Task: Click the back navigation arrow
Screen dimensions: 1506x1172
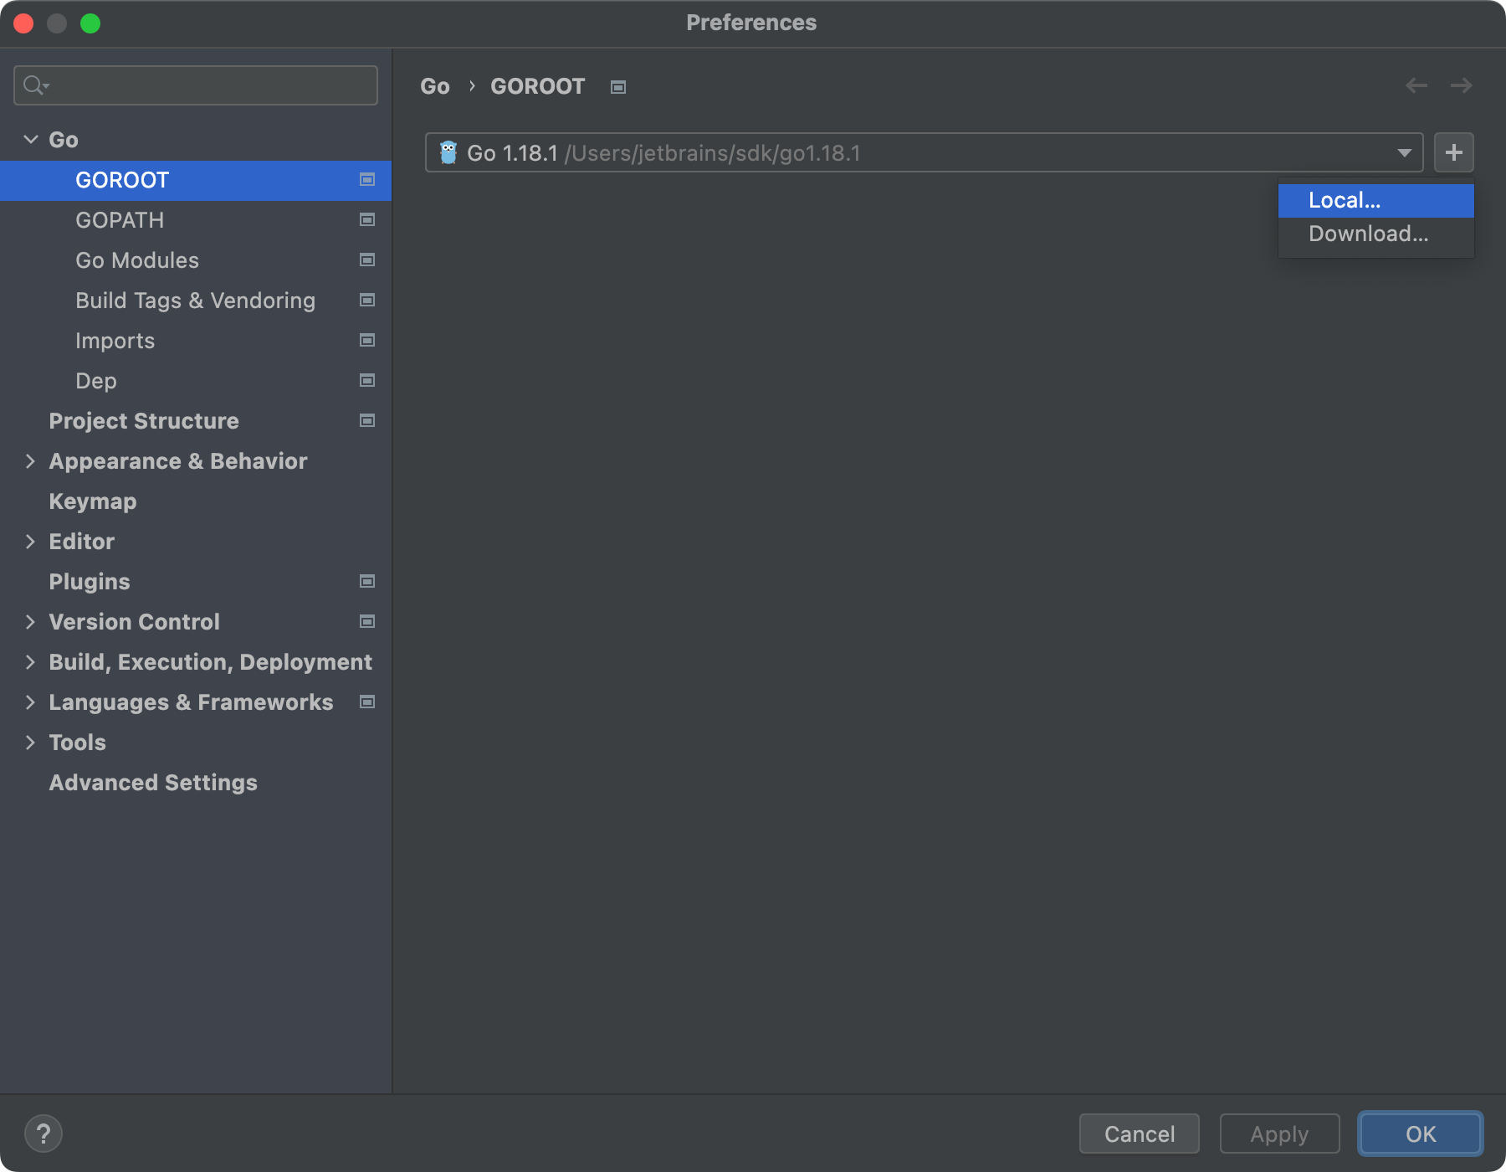Action: (1416, 85)
